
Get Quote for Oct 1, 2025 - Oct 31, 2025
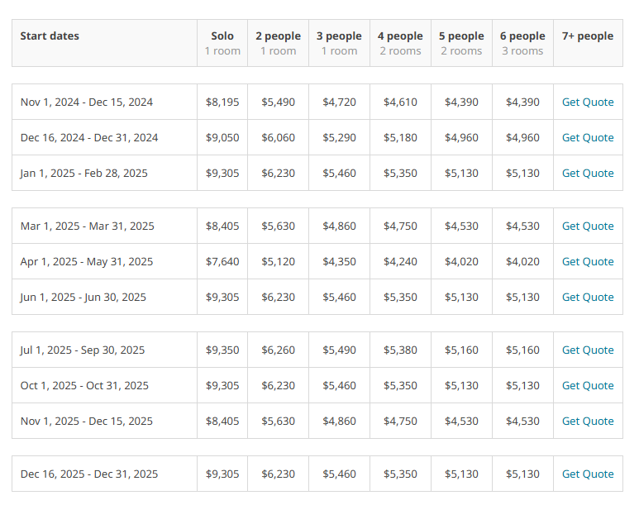tap(588, 385)
